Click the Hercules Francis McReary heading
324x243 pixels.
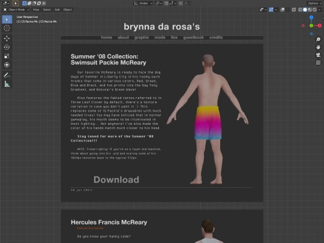[x=109, y=223]
